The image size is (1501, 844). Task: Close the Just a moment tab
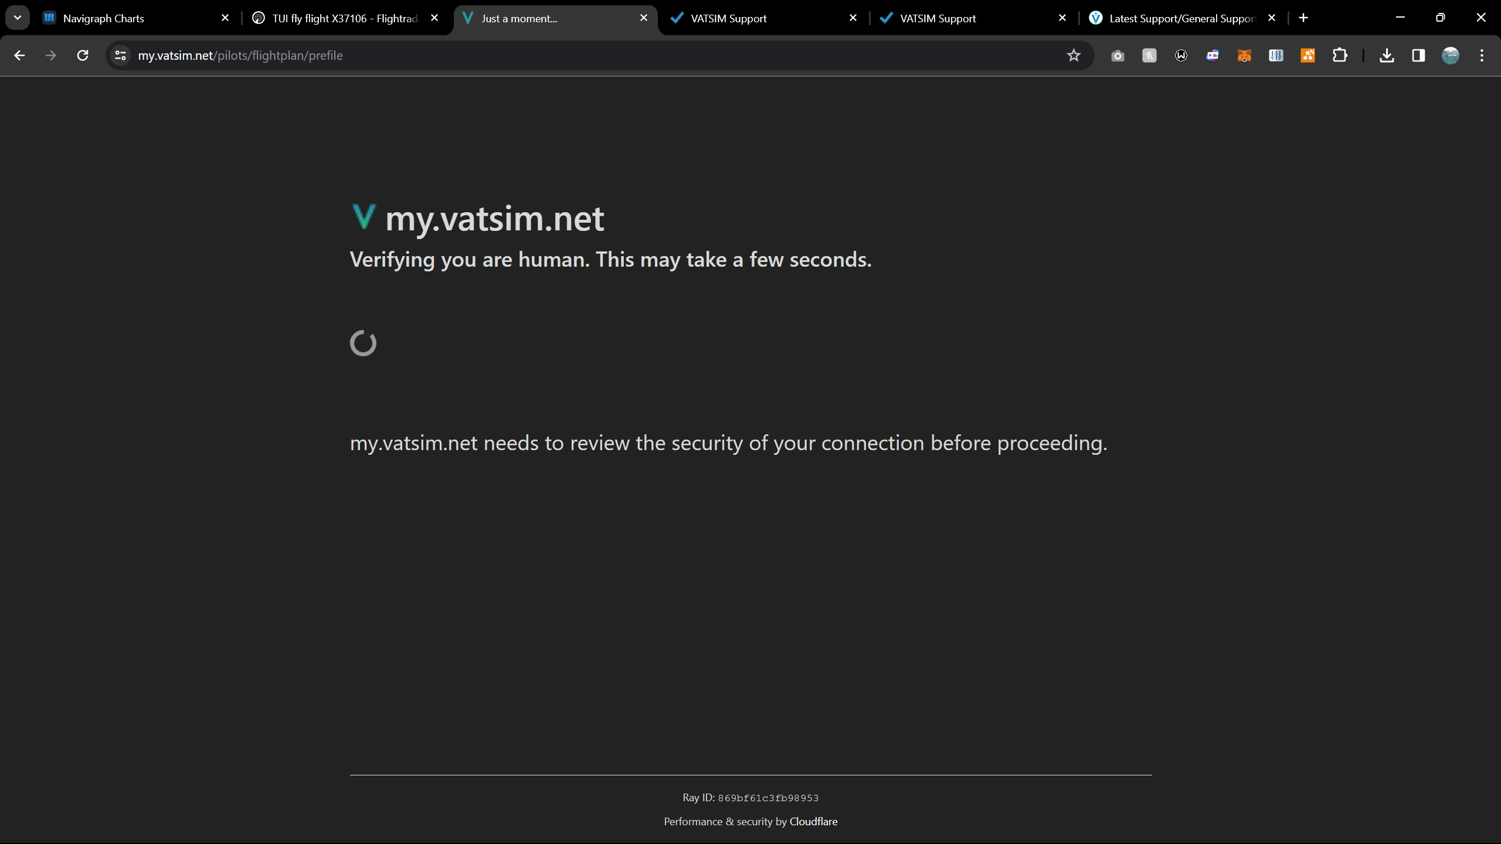(644, 18)
